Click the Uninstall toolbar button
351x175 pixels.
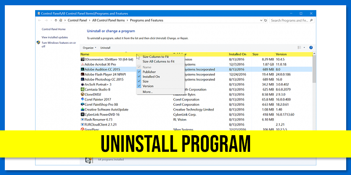point(105,48)
